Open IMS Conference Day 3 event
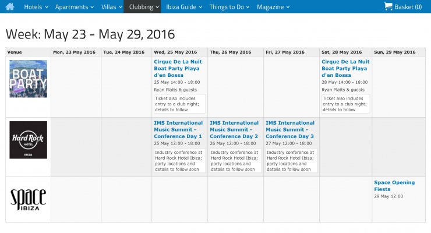The image size is (431, 233). pos(290,129)
